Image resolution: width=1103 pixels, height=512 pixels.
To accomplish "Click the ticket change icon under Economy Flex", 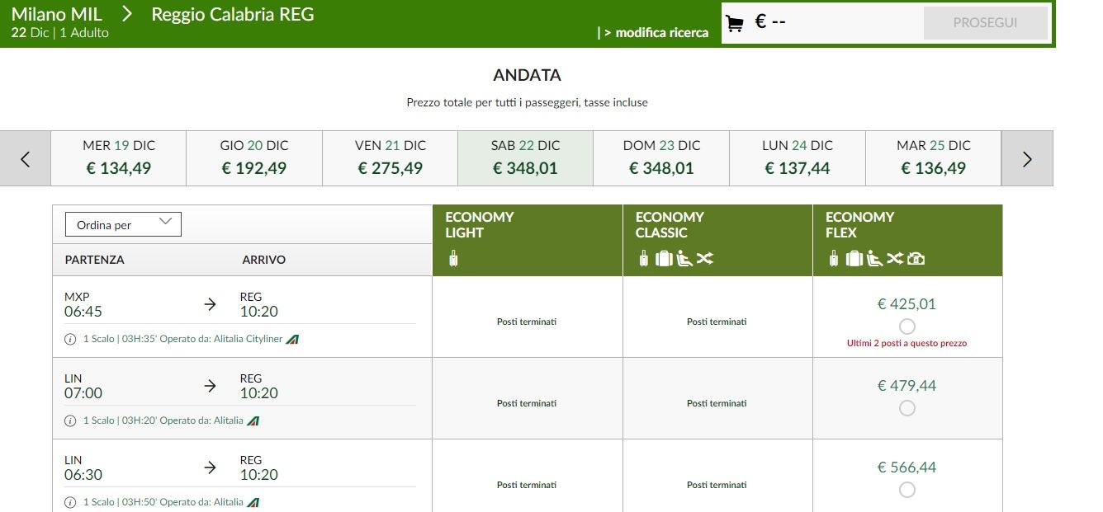I will [895, 259].
